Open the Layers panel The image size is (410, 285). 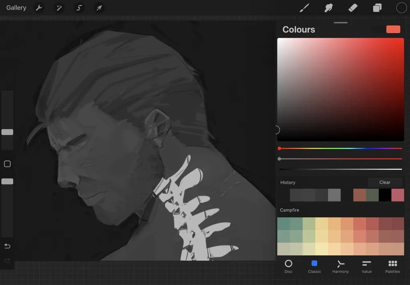(377, 8)
